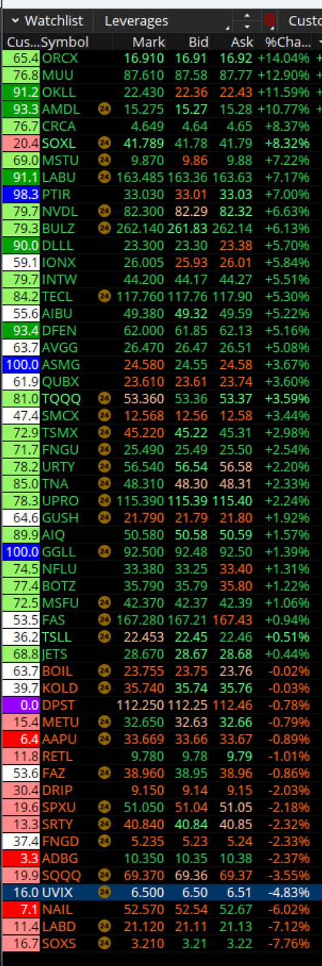Sort by the %Change column header
This screenshot has height=966, width=322.
(x=287, y=42)
